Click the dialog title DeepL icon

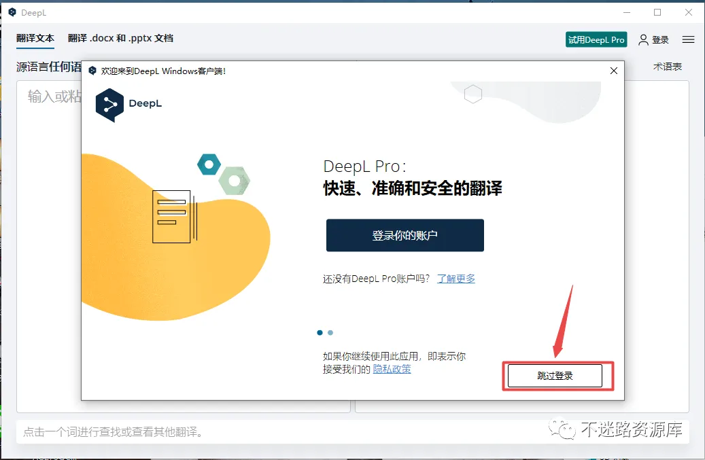(x=92, y=71)
